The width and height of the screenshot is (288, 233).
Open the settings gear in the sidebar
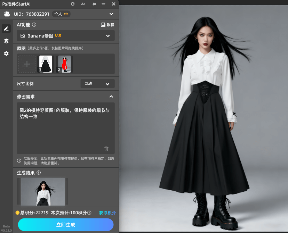(6, 53)
